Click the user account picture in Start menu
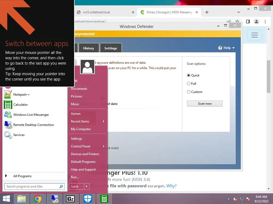Viewport: 273px width, 204px height. click(87, 67)
